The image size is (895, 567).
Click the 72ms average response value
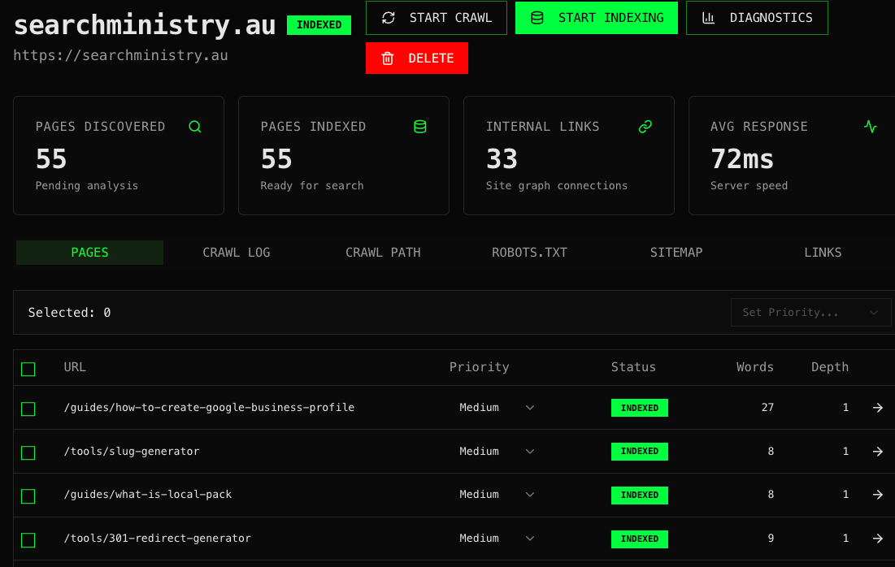click(x=742, y=158)
